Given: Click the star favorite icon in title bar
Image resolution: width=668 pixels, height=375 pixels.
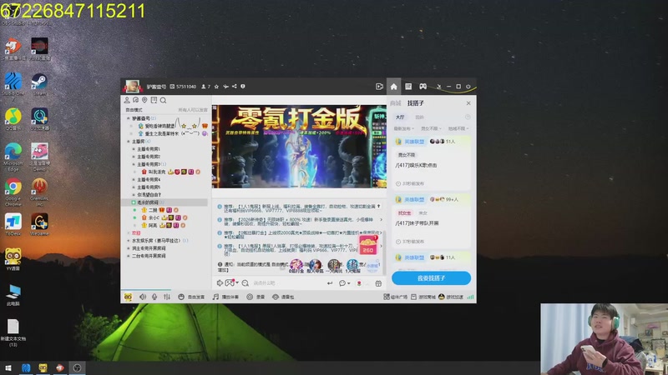Looking at the screenshot, I should tap(216, 87).
